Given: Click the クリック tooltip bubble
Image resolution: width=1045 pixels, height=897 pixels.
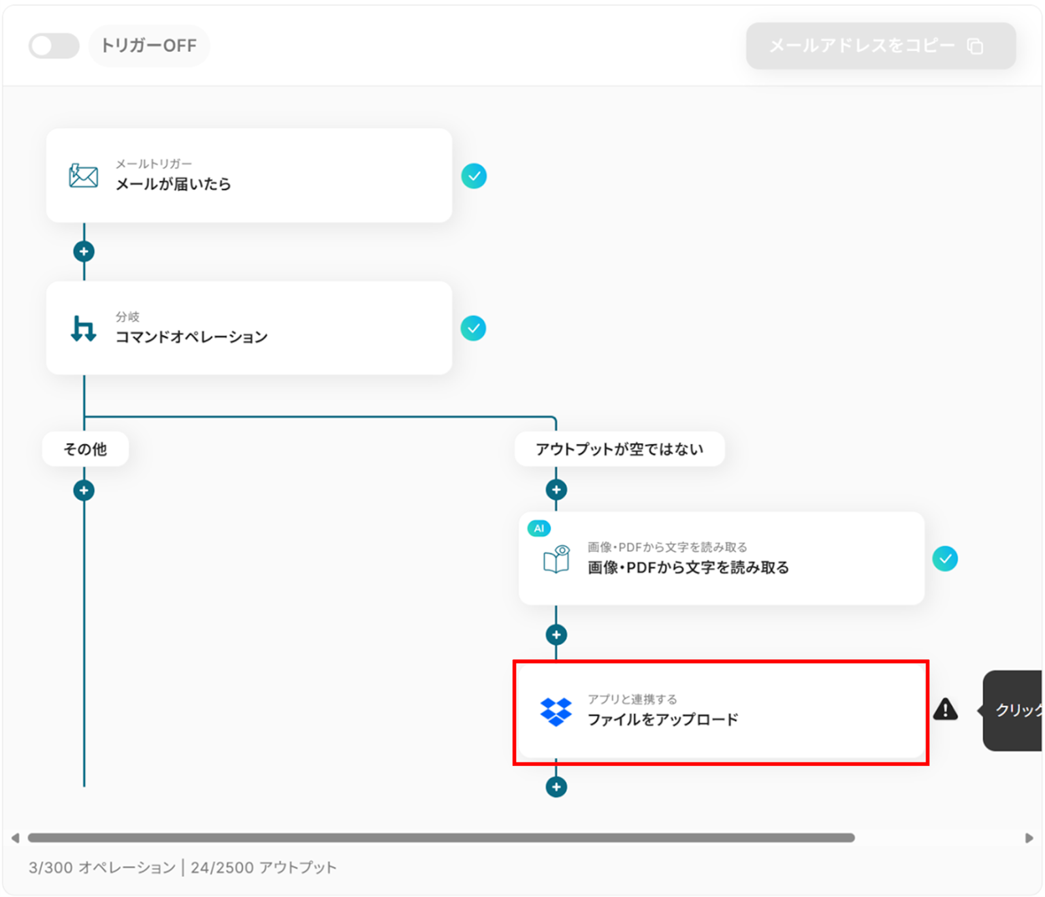Looking at the screenshot, I should (x=1012, y=710).
